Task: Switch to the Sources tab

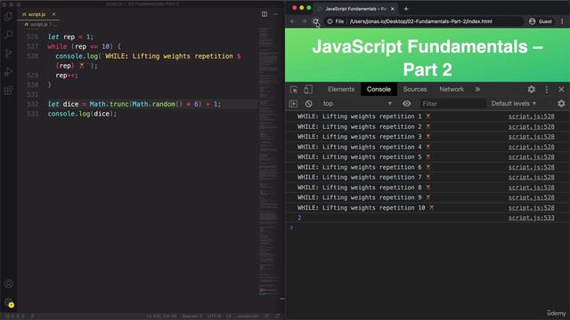Action: [x=415, y=89]
